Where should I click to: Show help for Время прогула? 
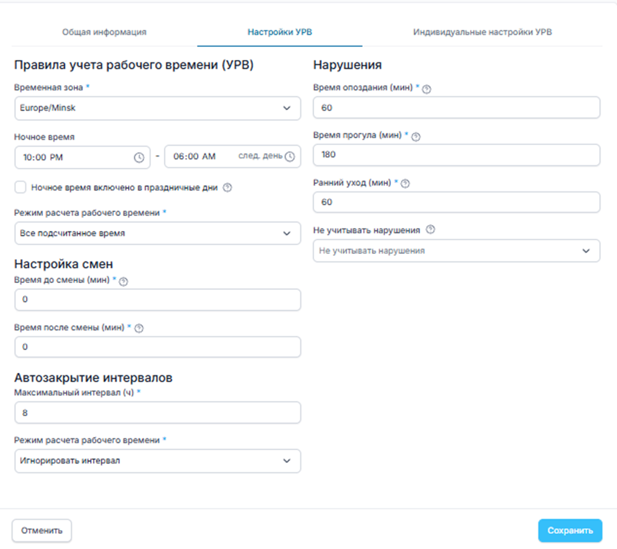coord(416,136)
